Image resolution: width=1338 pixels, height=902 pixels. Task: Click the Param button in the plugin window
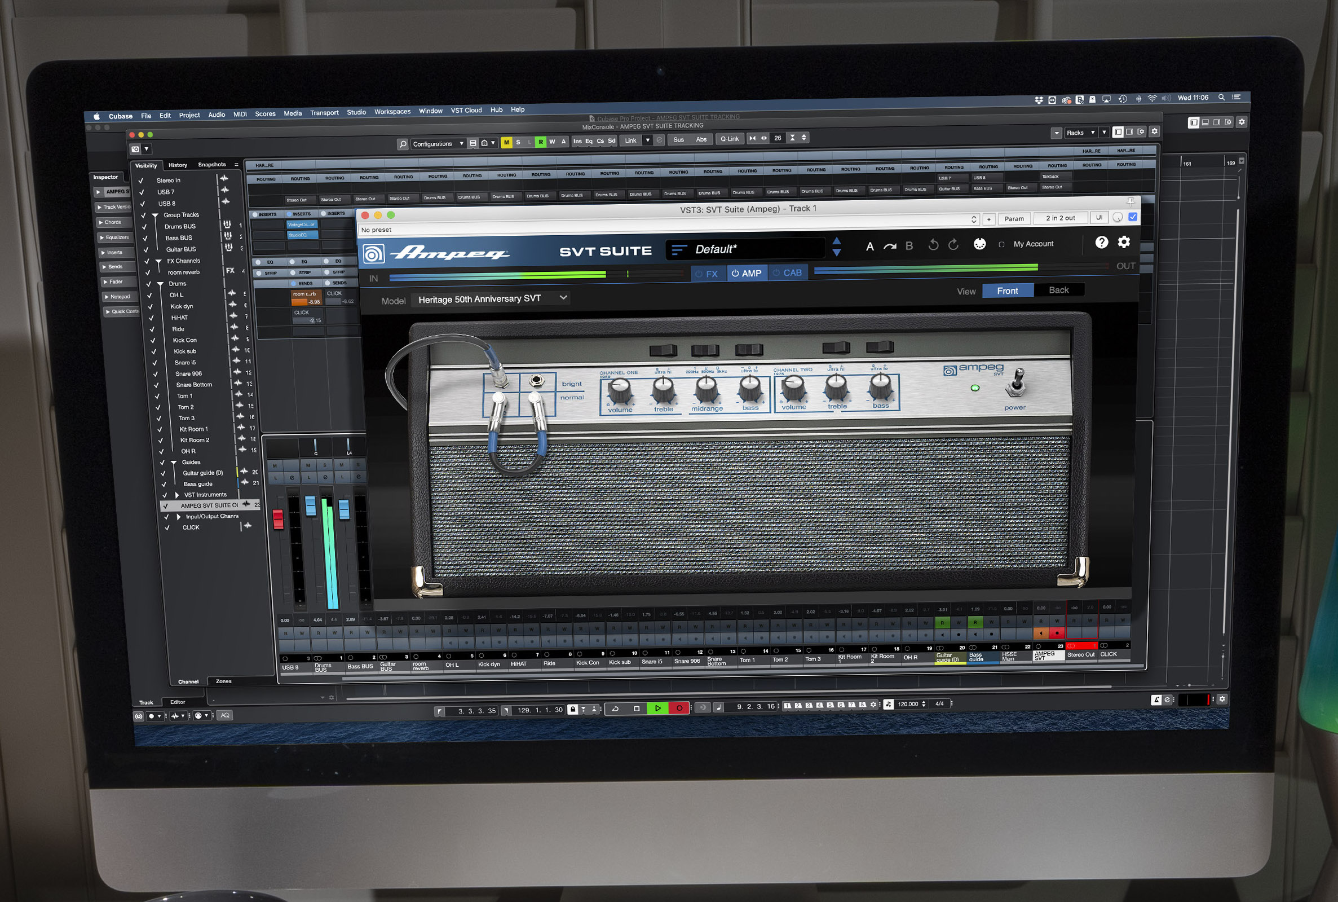tap(1014, 219)
